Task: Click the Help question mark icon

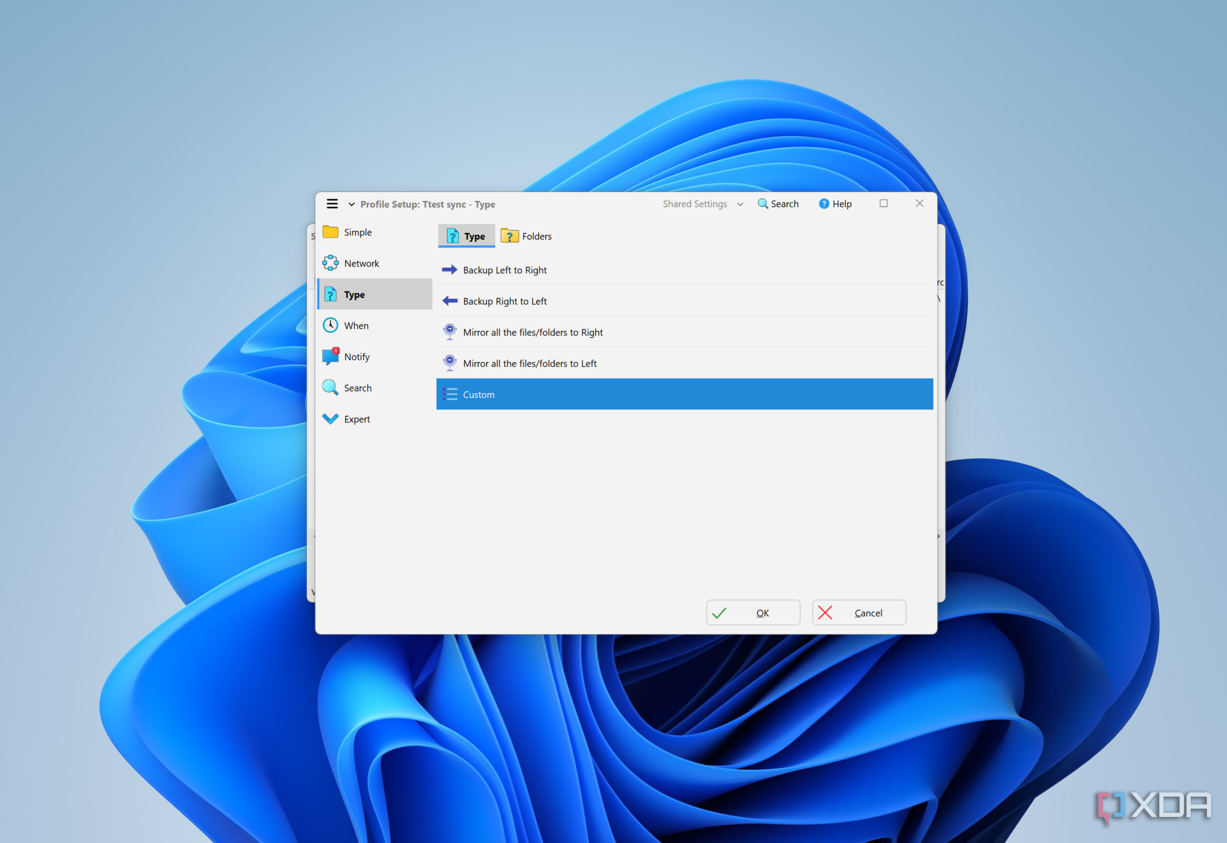Action: 824,204
